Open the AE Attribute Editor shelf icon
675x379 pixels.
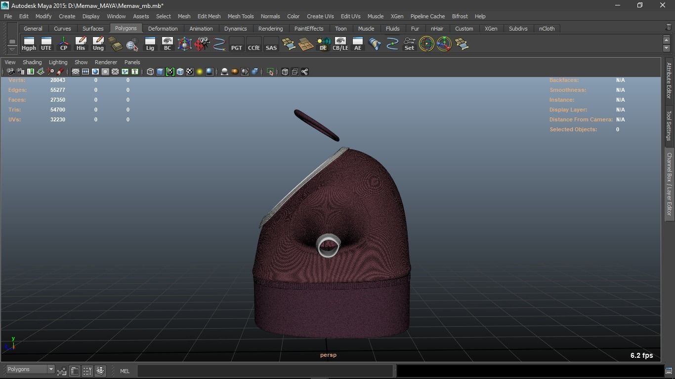[357, 44]
